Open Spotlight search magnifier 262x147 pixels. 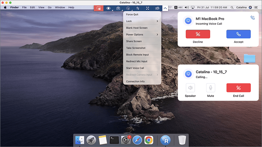pyautogui.click(x=232, y=7)
